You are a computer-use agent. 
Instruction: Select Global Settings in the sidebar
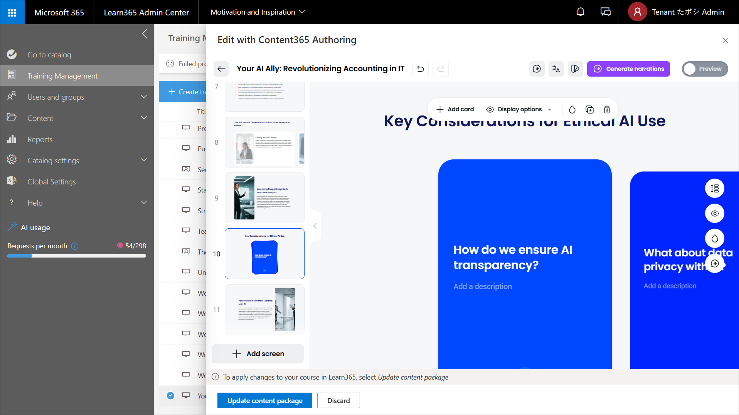tap(51, 182)
